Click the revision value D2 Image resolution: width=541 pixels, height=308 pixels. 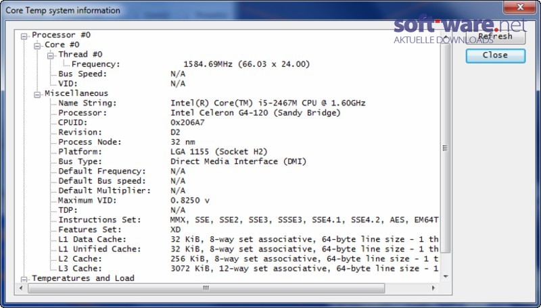pyautogui.click(x=175, y=132)
